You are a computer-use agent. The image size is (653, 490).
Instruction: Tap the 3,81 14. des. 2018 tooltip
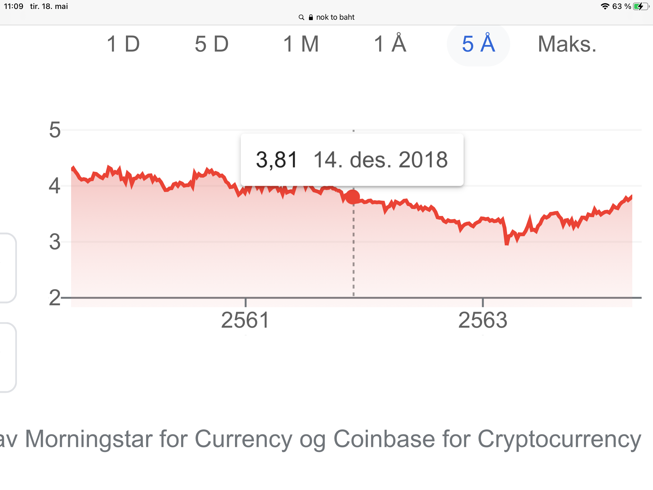click(x=352, y=160)
